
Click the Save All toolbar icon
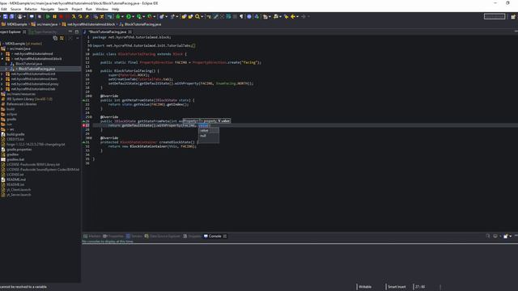pos(12,16)
